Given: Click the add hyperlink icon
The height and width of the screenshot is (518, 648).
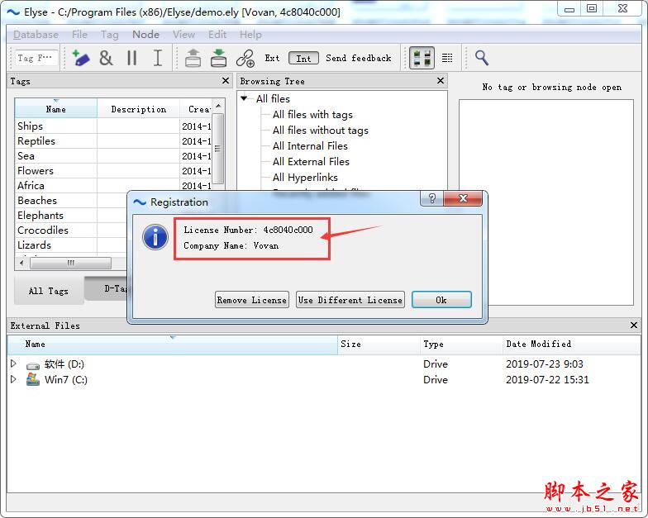Looking at the screenshot, I should (x=245, y=58).
